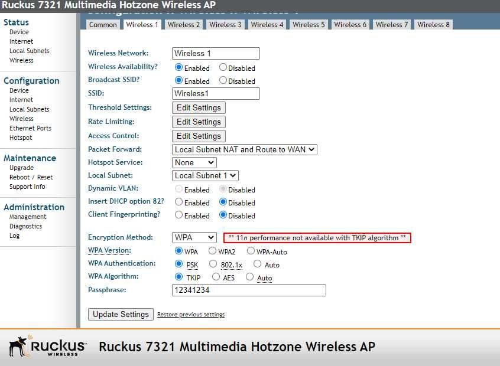Image resolution: width=500 pixels, height=366 pixels.
Task: Switch to the Wireless 4 tab
Action: click(x=267, y=25)
